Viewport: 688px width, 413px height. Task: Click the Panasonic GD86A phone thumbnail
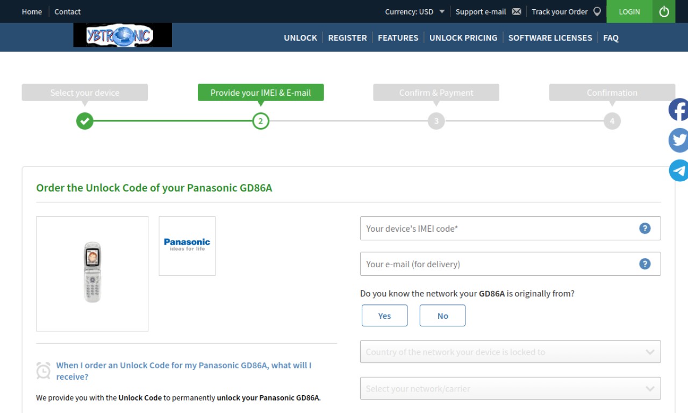click(92, 274)
